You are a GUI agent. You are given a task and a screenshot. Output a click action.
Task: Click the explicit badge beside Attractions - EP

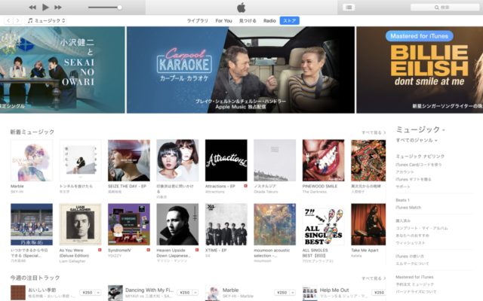[x=245, y=186]
